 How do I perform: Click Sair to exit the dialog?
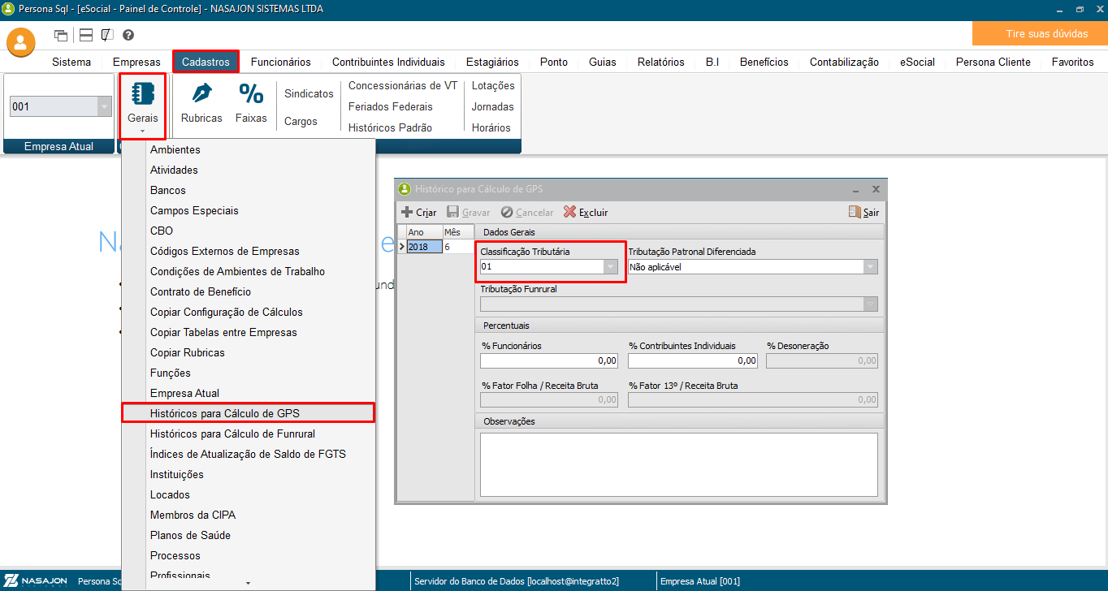pyautogui.click(x=863, y=212)
